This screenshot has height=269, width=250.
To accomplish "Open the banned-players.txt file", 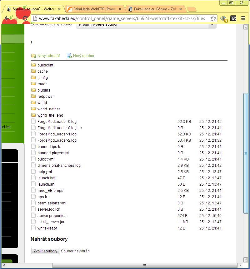I will [53, 153].
